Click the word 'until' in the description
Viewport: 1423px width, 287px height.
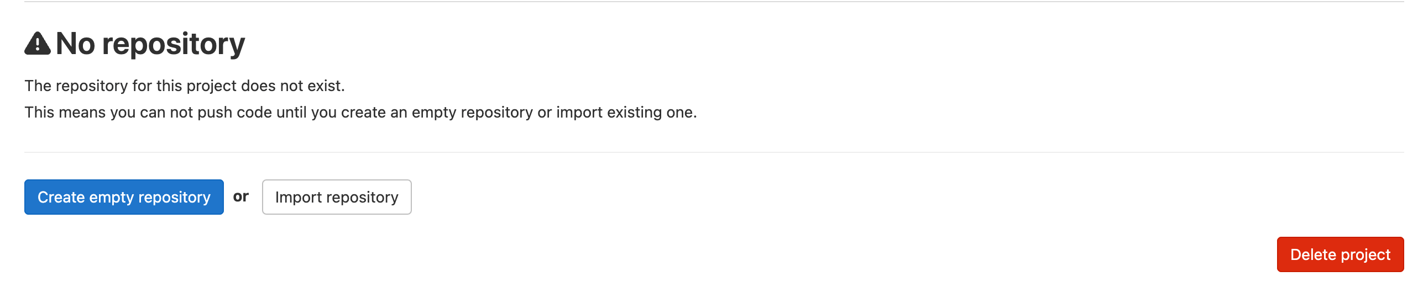(x=292, y=112)
